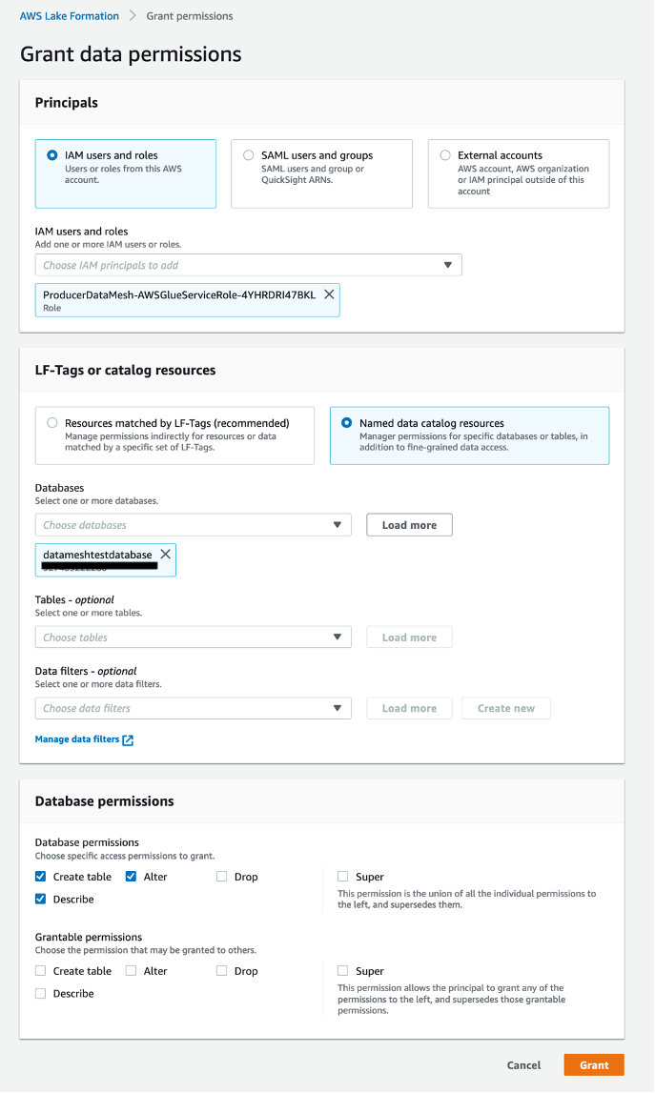Expand the Choose tables dropdown

click(x=338, y=638)
